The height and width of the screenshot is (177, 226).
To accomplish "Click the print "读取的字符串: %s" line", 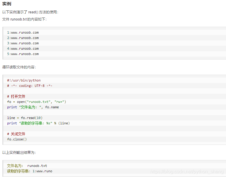I will (x=38, y=123).
